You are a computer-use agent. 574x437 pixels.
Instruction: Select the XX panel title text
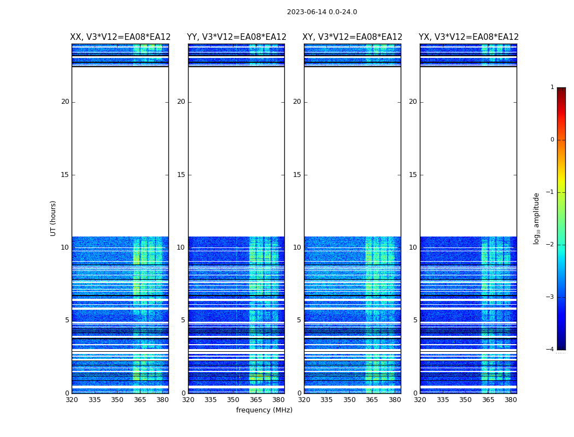pyautogui.click(x=120, y=37)
